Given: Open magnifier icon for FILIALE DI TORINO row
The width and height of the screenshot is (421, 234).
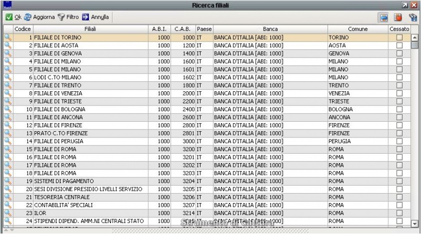Looking at the screenshot, I should click(8, 37).
